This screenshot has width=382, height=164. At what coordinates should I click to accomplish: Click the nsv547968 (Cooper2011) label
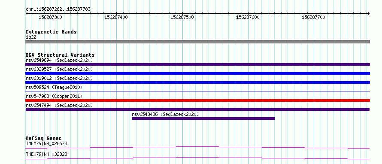(54, 96)
